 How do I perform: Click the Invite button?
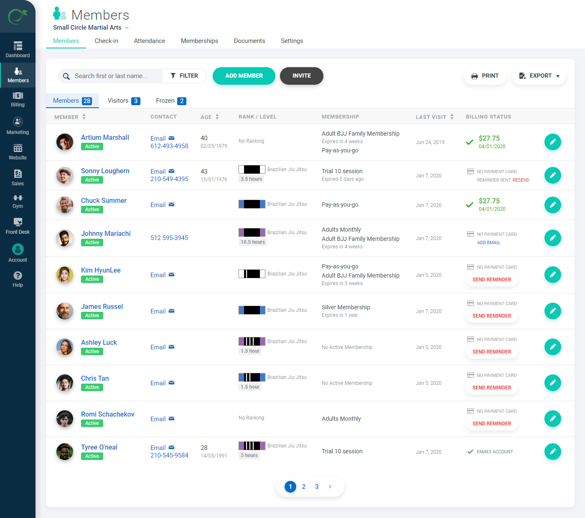[302, 76]
